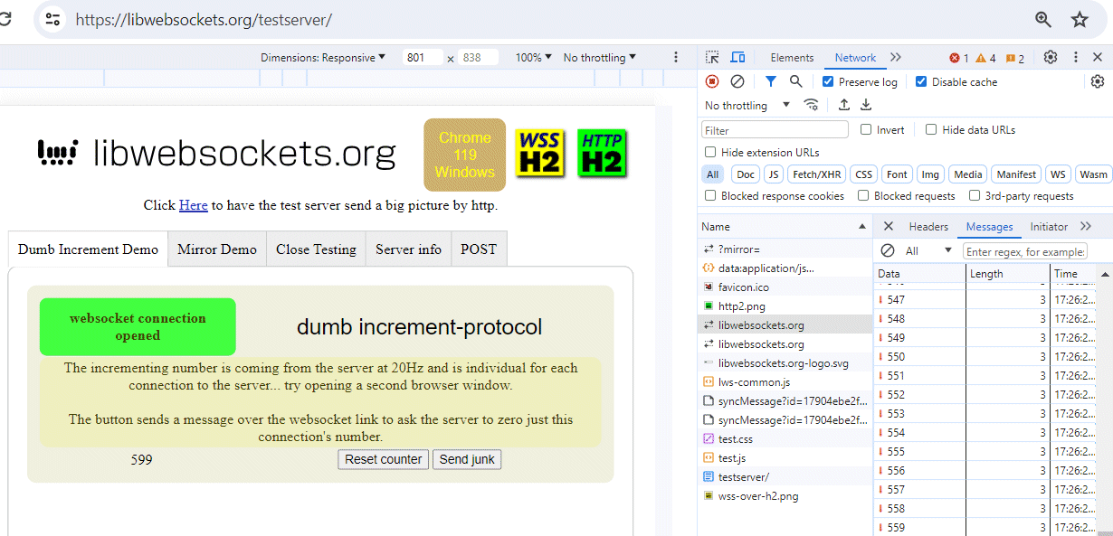Click the libwebsockets.org logo icon

coord(58,153)
